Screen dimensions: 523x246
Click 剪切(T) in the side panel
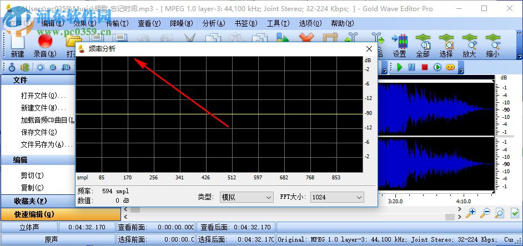32,175
